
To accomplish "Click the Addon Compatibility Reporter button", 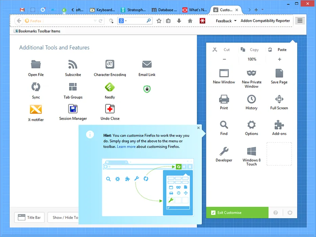I will pos(265,21).
